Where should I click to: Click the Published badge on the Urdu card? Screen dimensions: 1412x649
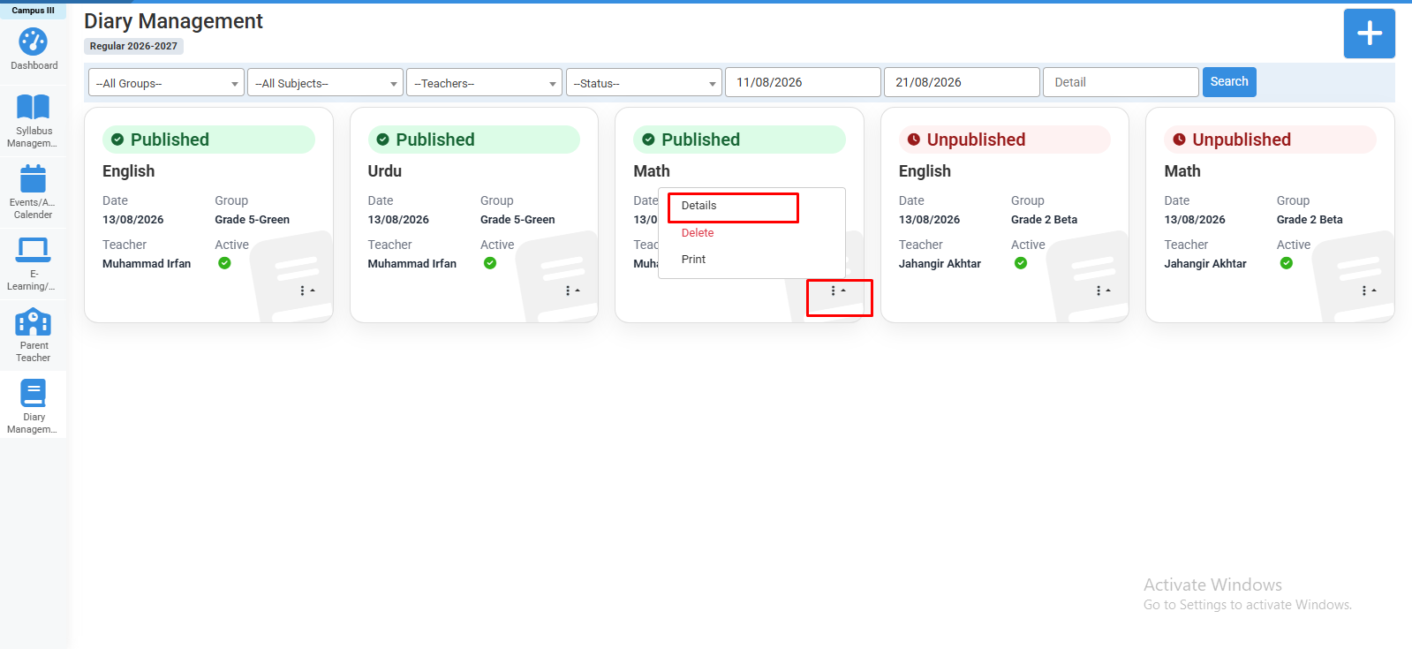[474, 140]
